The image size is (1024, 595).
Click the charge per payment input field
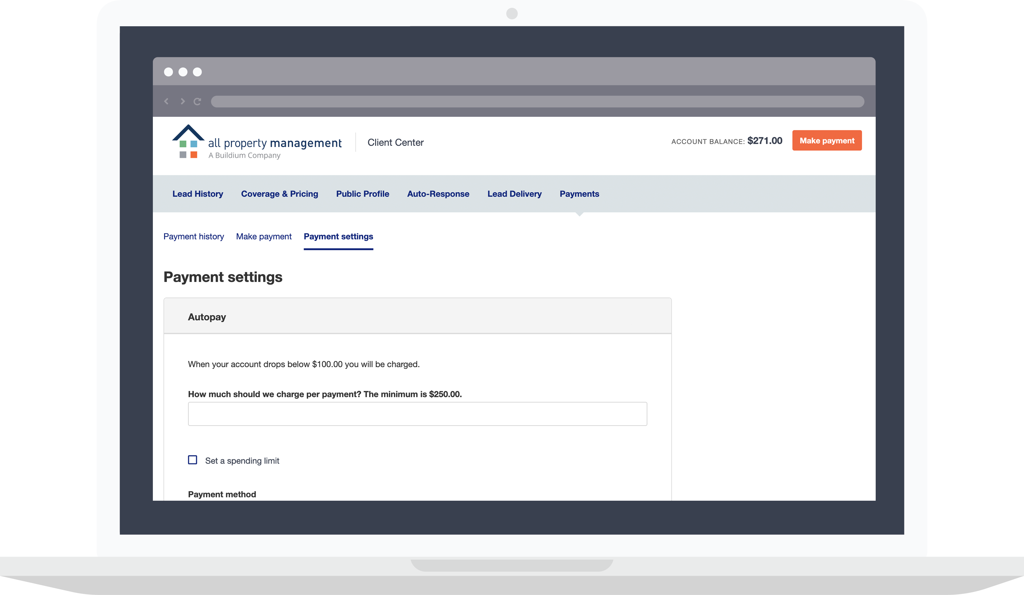[417, 414]
